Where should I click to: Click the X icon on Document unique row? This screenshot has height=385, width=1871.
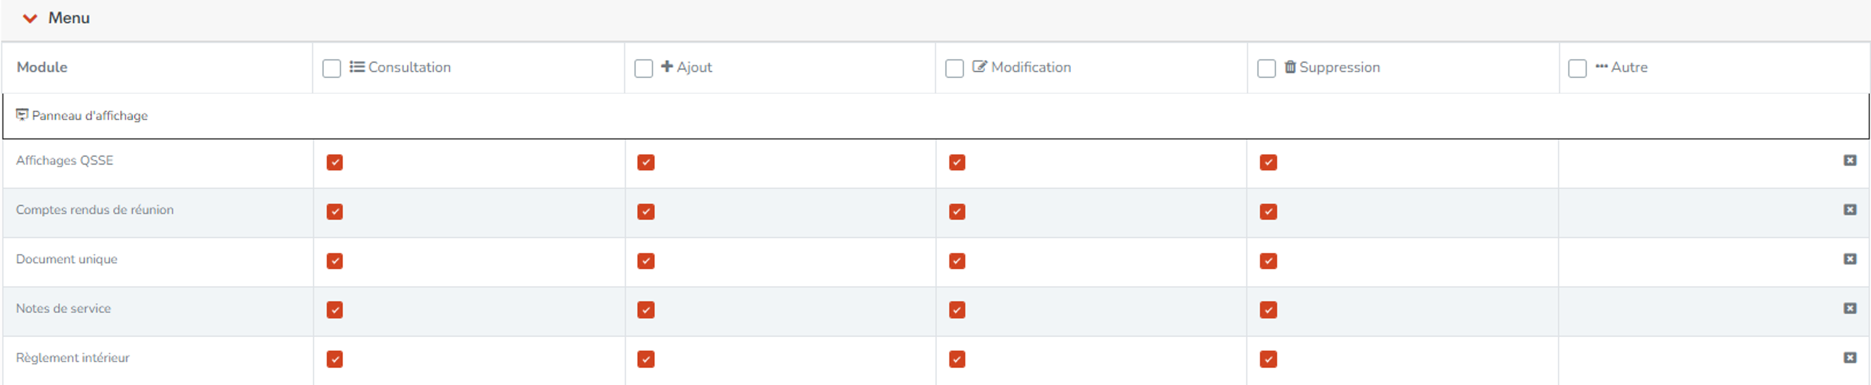pyautogui.click(x=1850, y=259)
